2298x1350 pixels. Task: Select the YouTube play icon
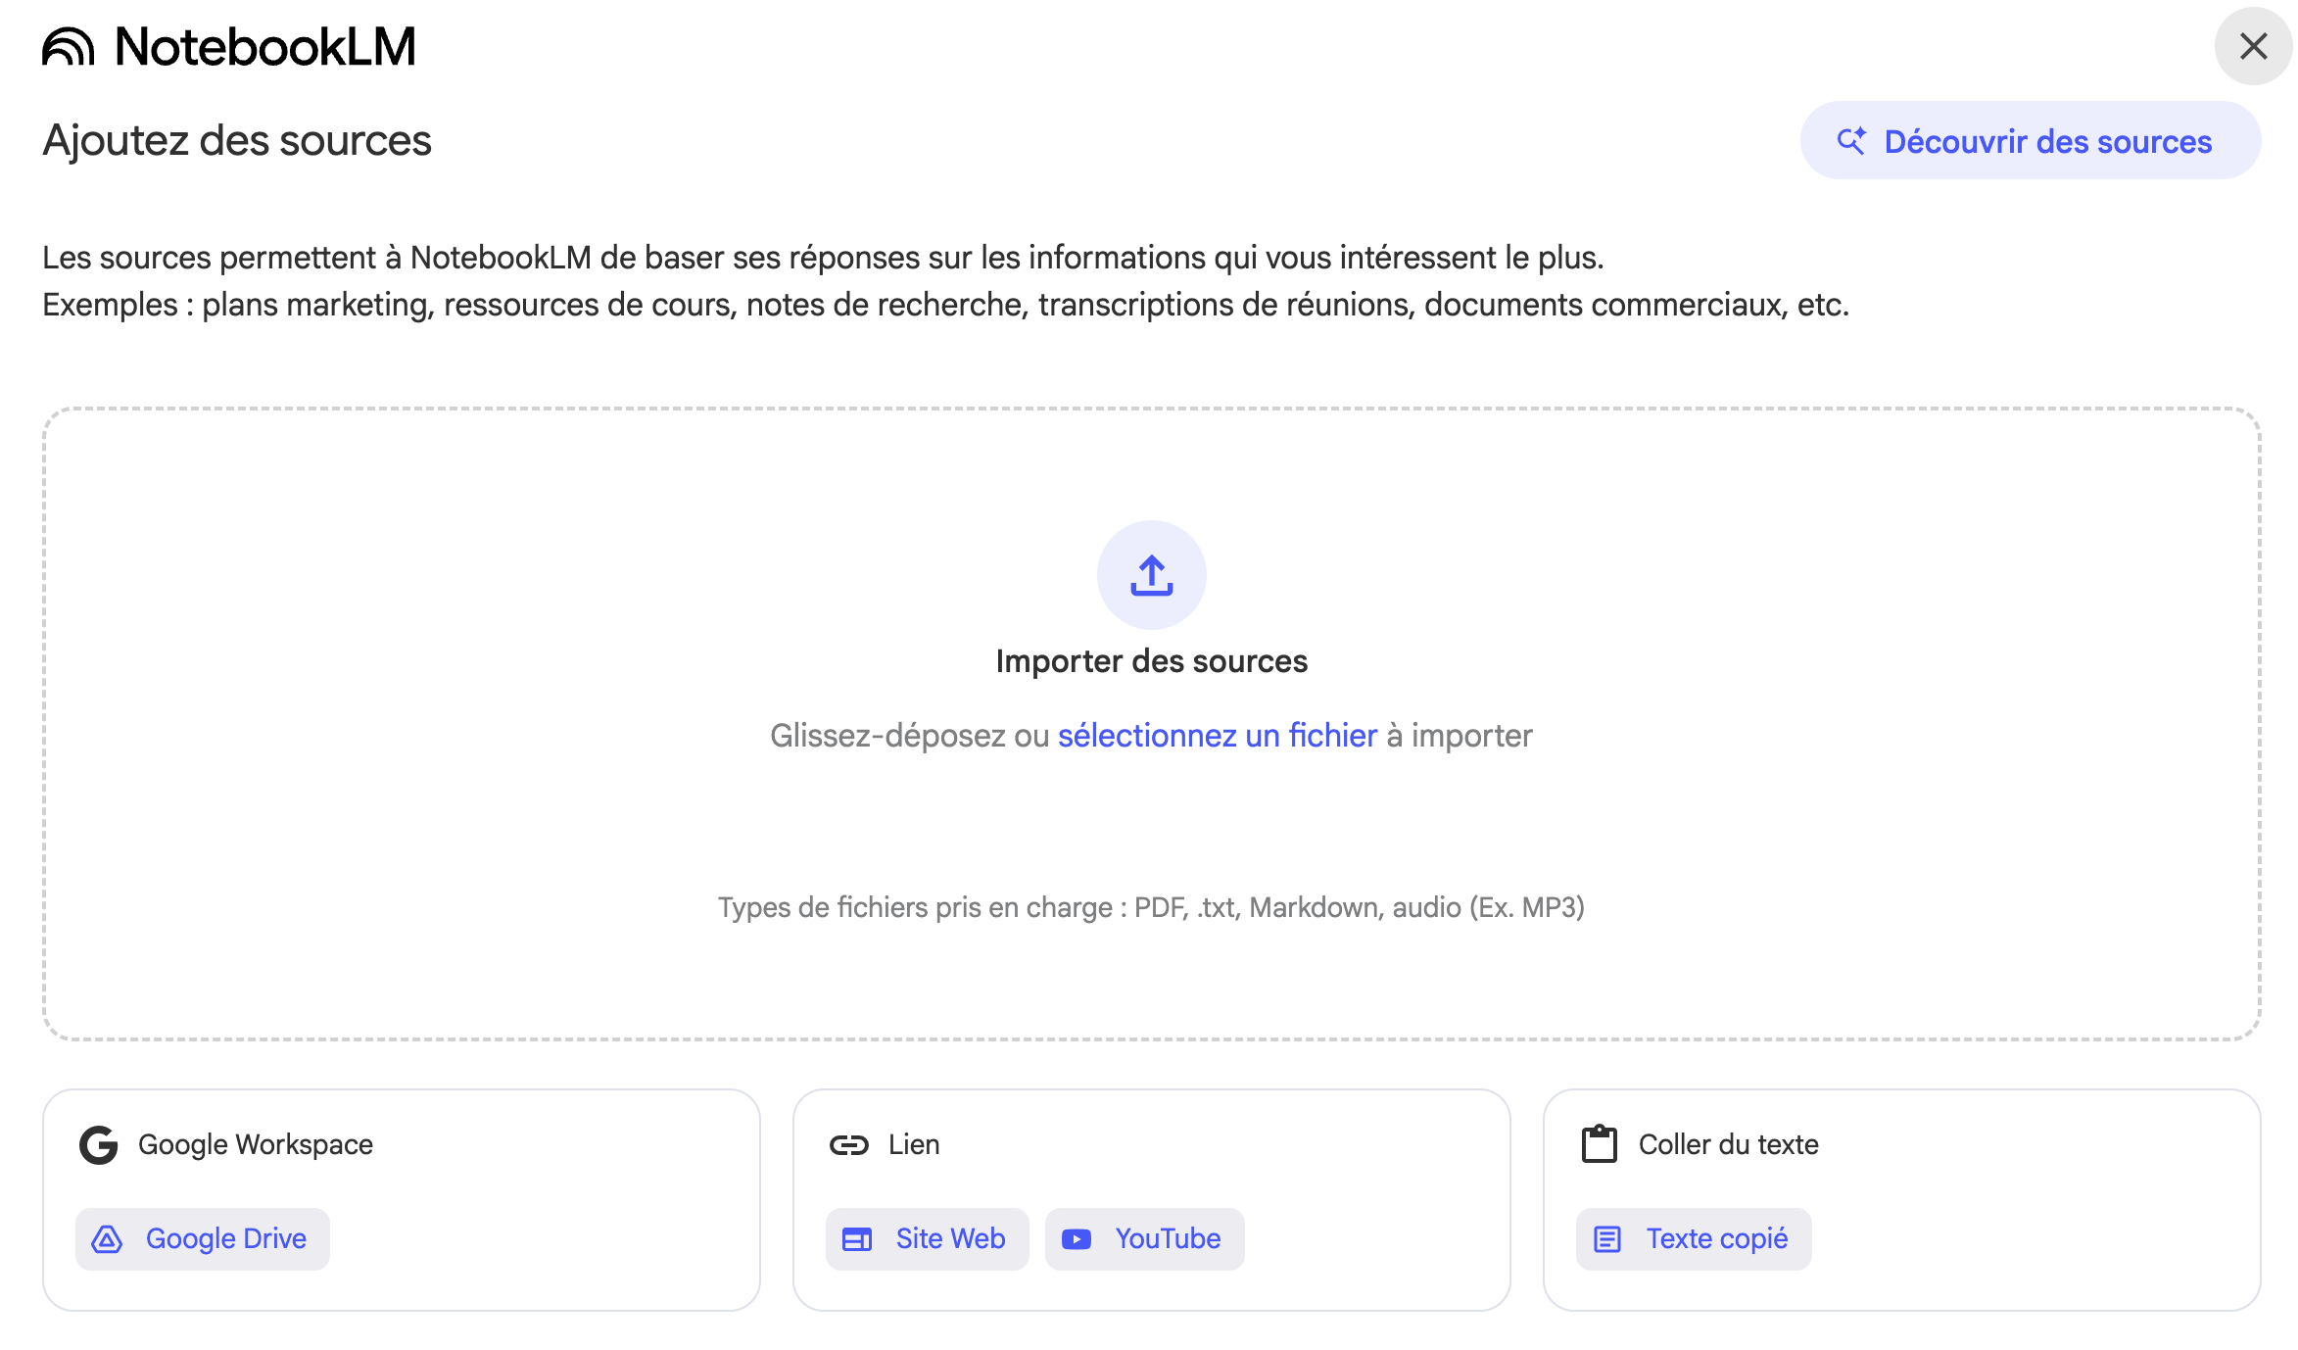1077,1238
